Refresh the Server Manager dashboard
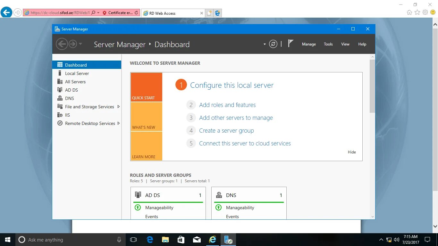 (x=273, y=44)
